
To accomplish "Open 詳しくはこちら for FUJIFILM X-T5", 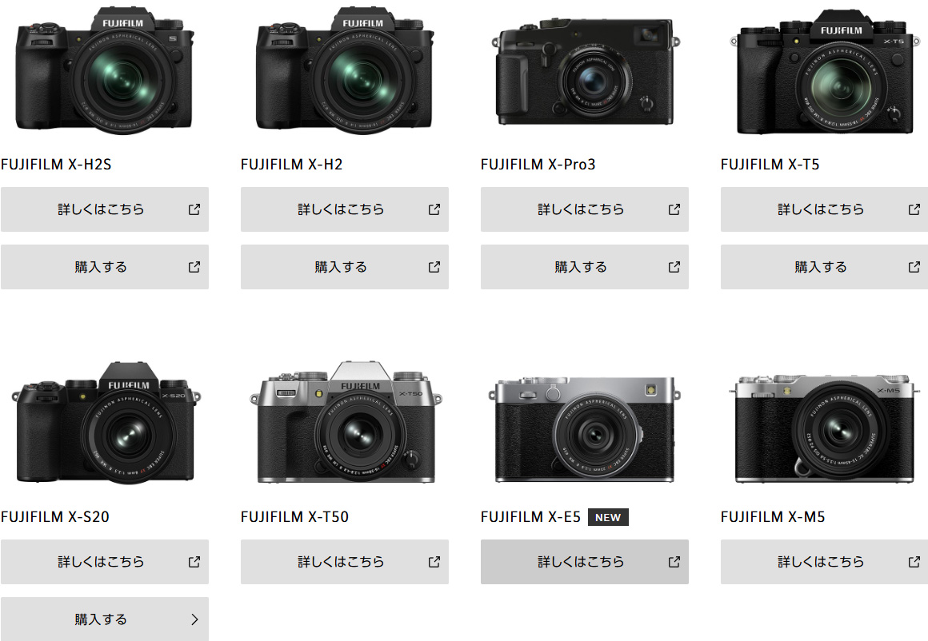I will point(825,209).
